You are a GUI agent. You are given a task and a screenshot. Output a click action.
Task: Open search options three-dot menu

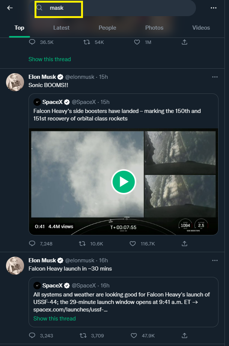coord(214,8)
